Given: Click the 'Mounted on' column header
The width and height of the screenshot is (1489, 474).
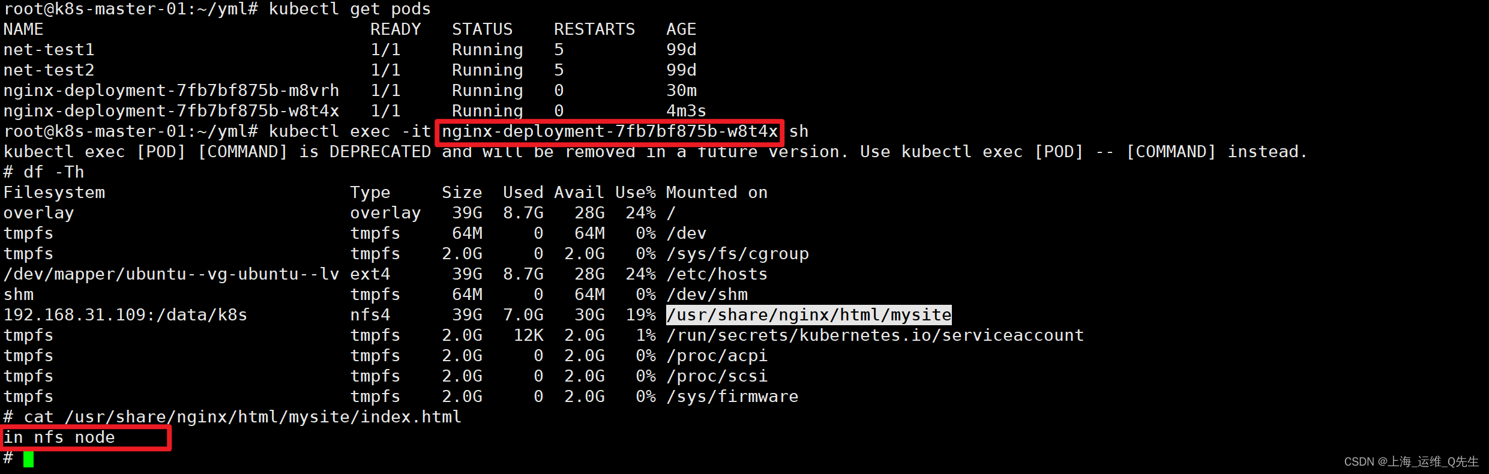Looking at the screenshot, I should (x=717, y=193).
